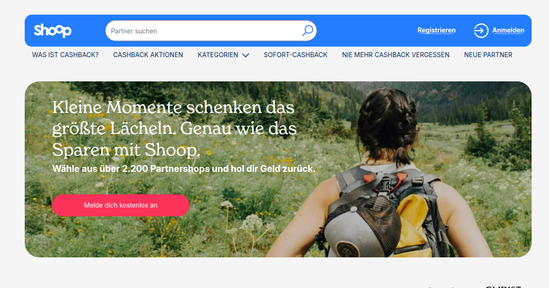This screenshot has width=549, height=288.
Task: Focus the Partner suchen search field
Action: pos(211,31)
